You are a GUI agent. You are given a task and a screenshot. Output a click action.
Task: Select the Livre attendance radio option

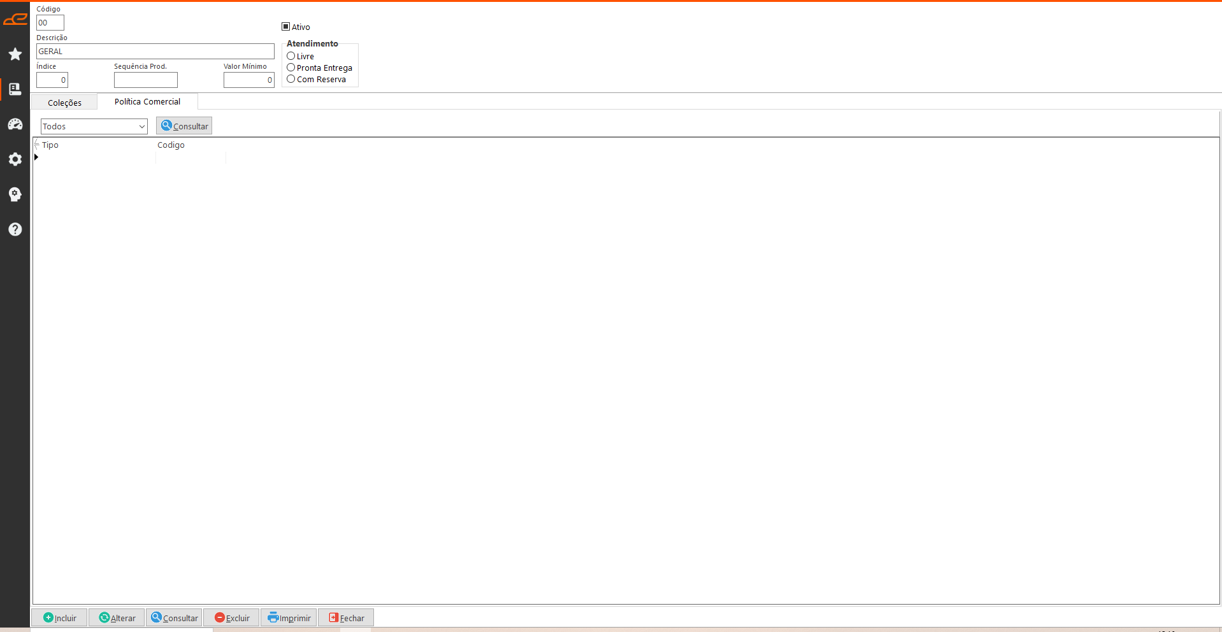[x=291, y=56]
